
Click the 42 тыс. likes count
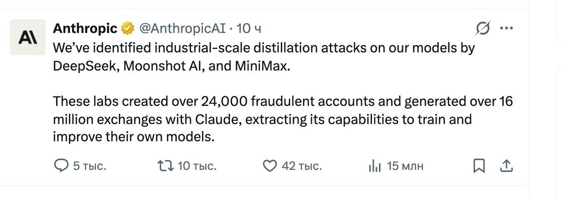click(302, 166)
